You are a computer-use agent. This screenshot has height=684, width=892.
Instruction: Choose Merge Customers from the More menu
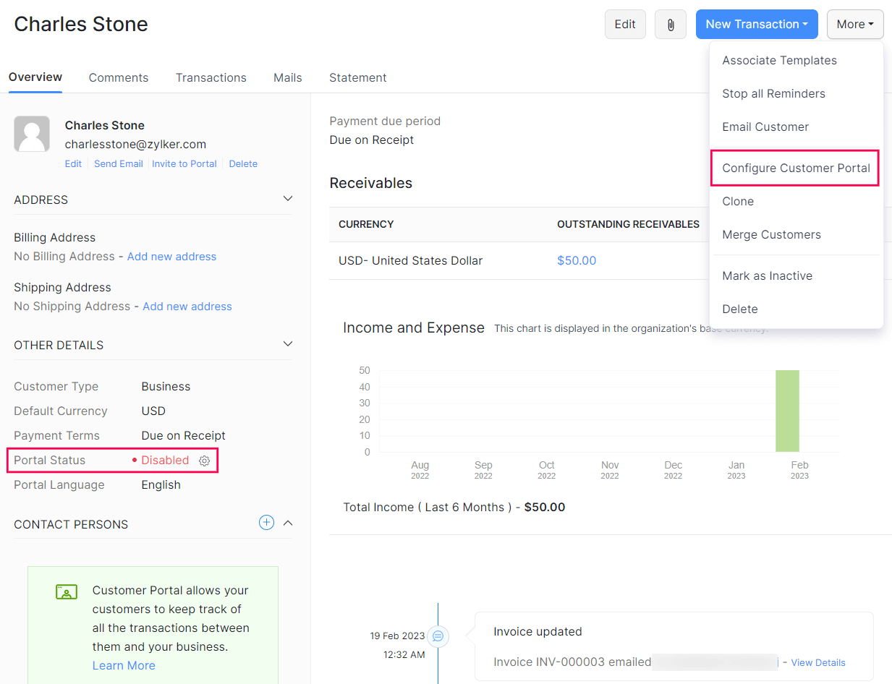tap(771, 234)
